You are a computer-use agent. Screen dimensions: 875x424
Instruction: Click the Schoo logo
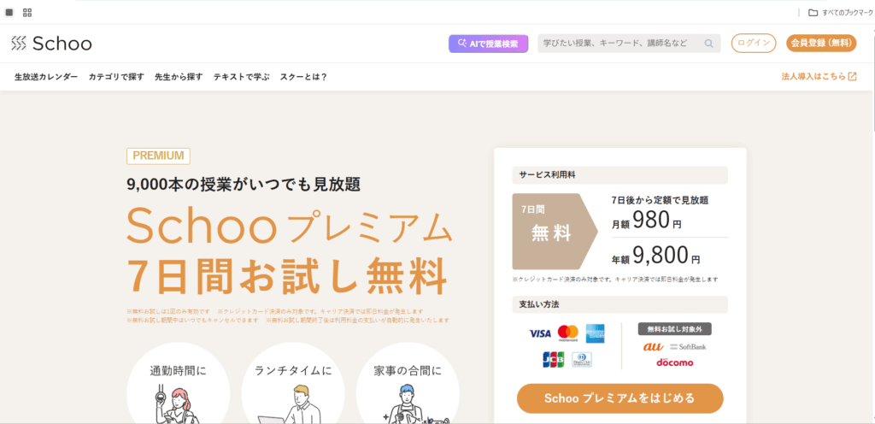[x=50, y=43]
